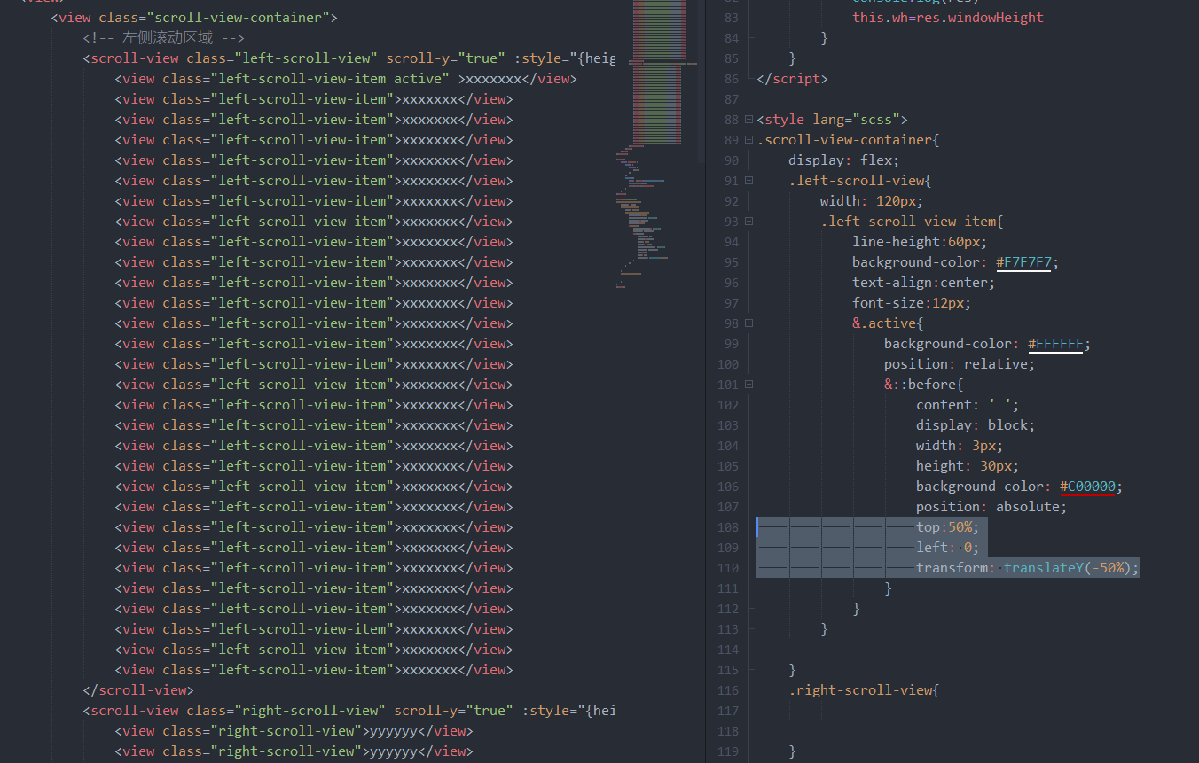Click the "this.wh=res.windowHeight" statement

pyautogui.click(x=948, y=18)
